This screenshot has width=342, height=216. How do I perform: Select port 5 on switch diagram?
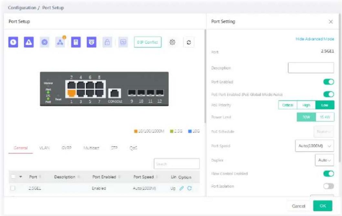[90, 93]
